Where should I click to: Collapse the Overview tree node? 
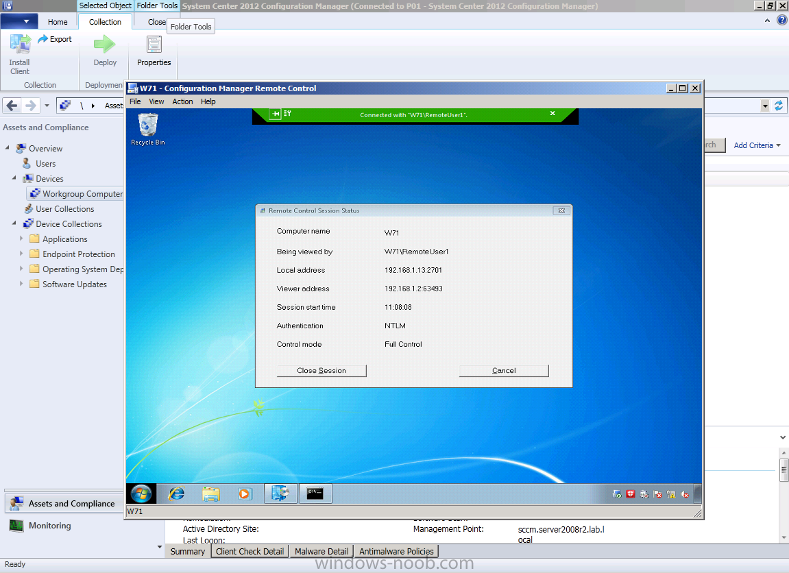pyautogui.click(x=8, y=148)
